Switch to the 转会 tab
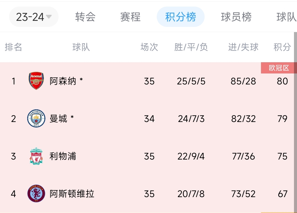The image size is (297, 213). (85, 17)
